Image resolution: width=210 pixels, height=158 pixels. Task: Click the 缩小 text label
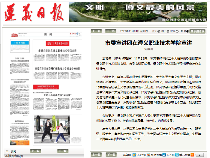coord(164,31)
